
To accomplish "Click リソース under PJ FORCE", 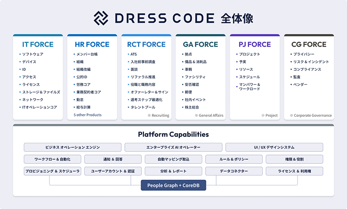I will pos(246,69).
